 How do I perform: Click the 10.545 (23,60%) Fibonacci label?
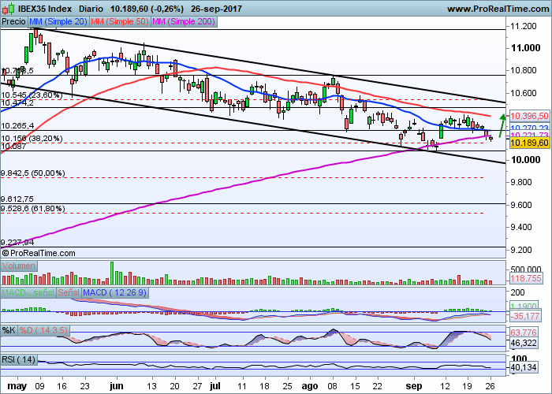click(32, 95)
